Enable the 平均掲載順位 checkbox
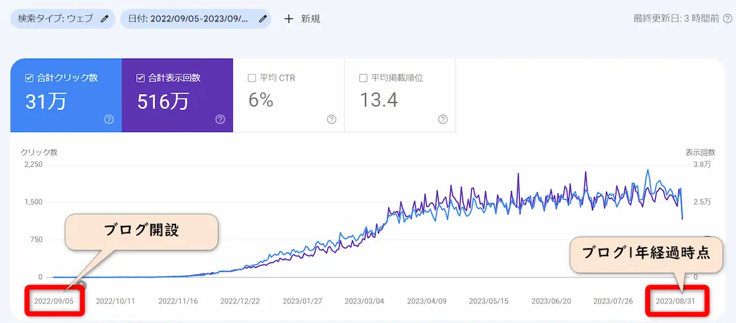736x323 pixels. tap(363, 78)
